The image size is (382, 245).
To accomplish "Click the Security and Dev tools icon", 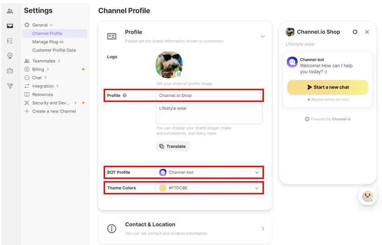I will click(27, 103).
